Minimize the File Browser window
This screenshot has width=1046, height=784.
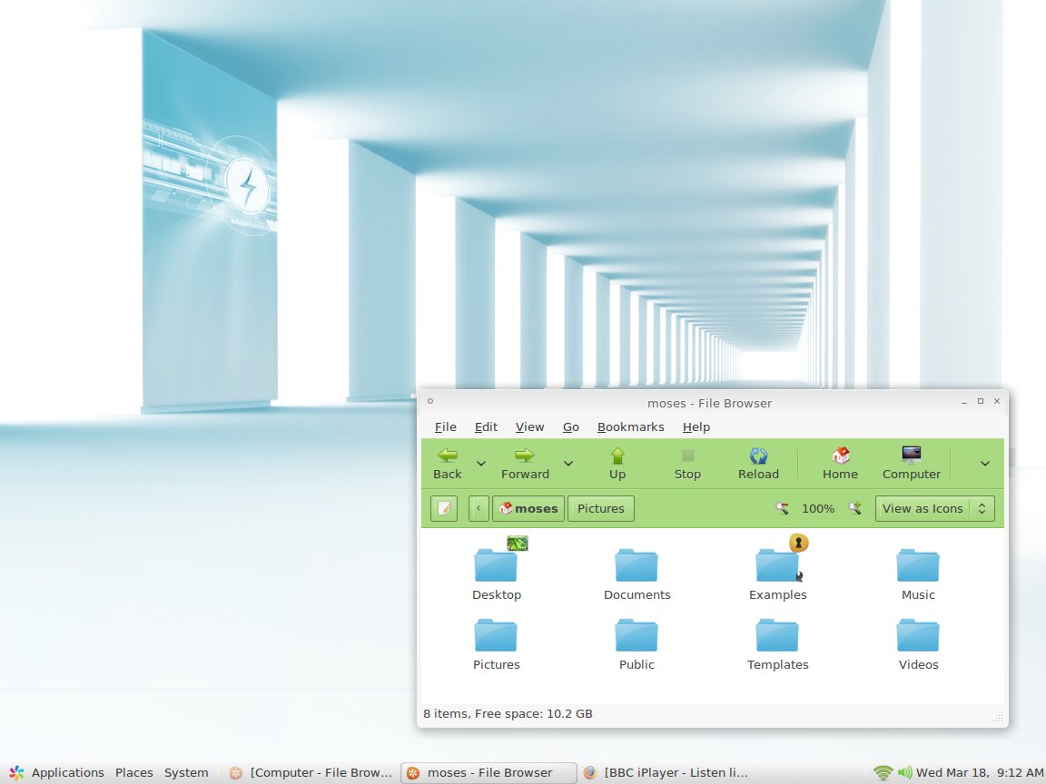coord(964,401)
